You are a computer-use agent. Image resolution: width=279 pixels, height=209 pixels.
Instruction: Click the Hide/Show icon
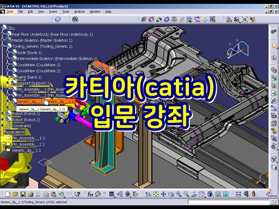218,194
